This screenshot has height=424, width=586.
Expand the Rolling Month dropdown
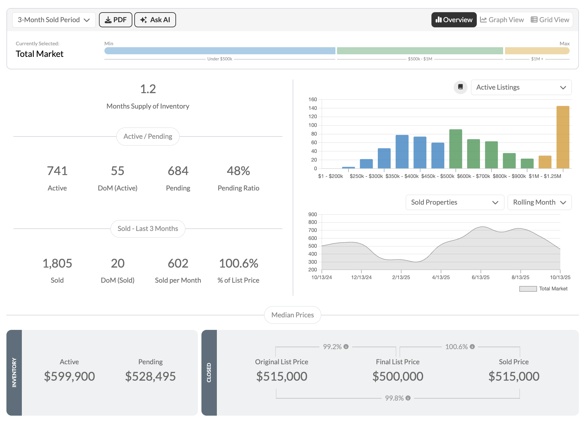coord(539,202)
